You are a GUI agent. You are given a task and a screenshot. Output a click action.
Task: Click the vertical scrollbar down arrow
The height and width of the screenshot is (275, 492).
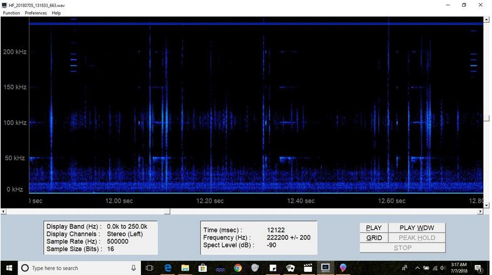[486, 205]
